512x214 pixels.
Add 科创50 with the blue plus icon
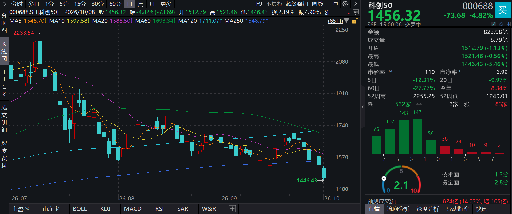(508, 24)
